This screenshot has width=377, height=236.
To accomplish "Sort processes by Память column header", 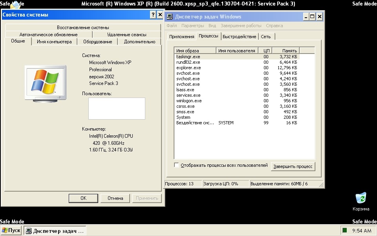I will point(285,51).
